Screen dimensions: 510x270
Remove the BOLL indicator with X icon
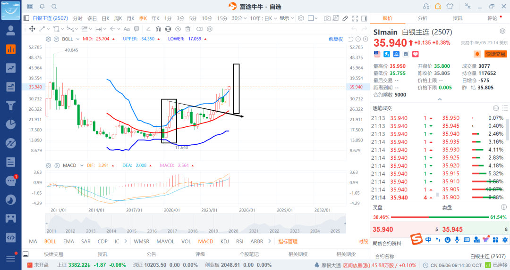point(57,39)
